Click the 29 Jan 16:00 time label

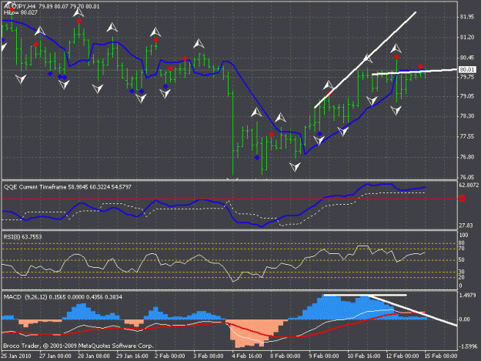132,356
